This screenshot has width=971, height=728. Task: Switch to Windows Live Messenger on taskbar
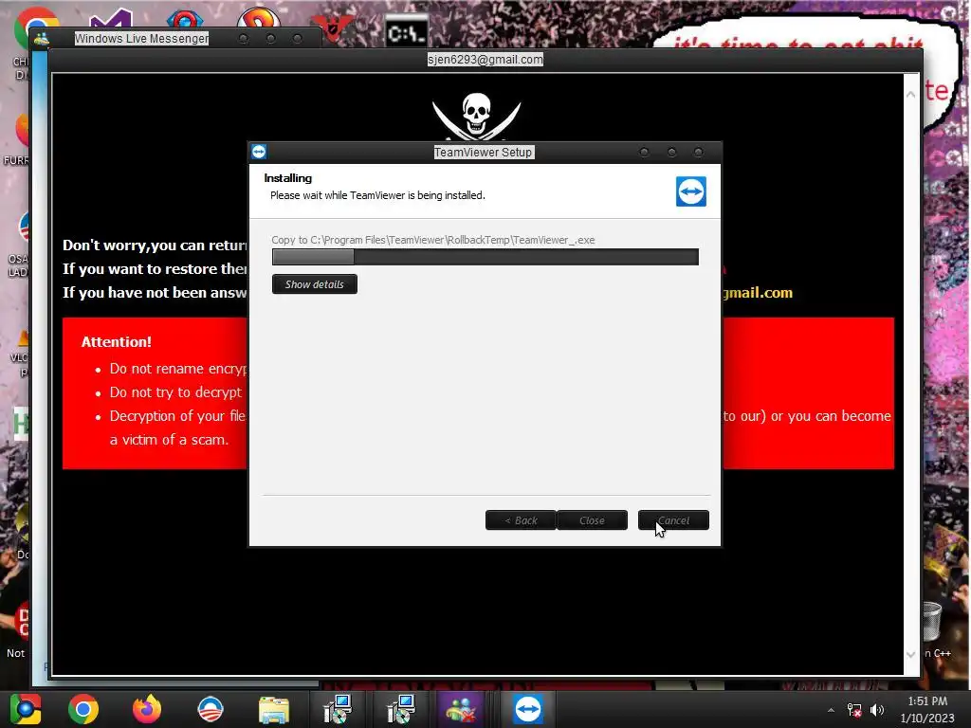click(461, 709)
